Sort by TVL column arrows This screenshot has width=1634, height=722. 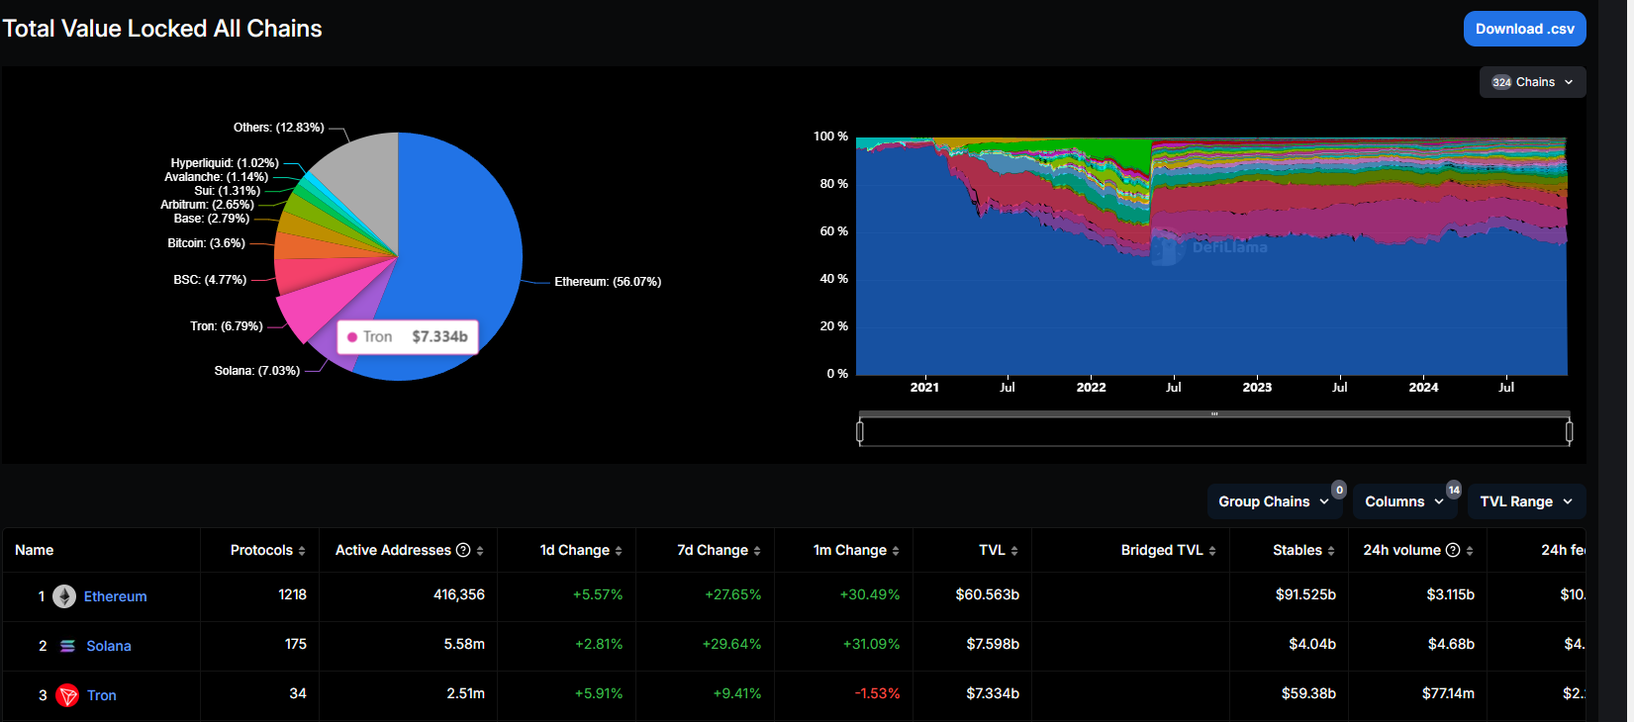(x=1014, y=551)
